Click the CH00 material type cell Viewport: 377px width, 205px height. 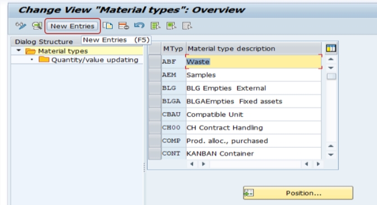(x=173, y=128)
